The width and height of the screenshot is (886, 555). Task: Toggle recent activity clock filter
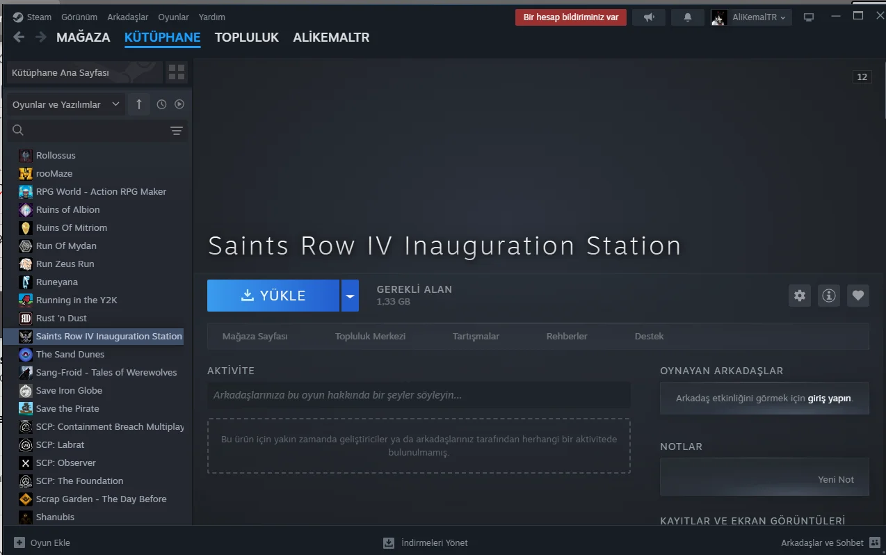pos(161,104)
